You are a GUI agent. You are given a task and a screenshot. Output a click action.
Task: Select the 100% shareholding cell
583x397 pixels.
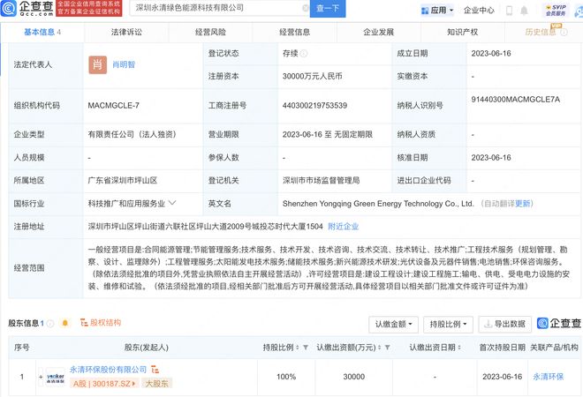point(286,377)
